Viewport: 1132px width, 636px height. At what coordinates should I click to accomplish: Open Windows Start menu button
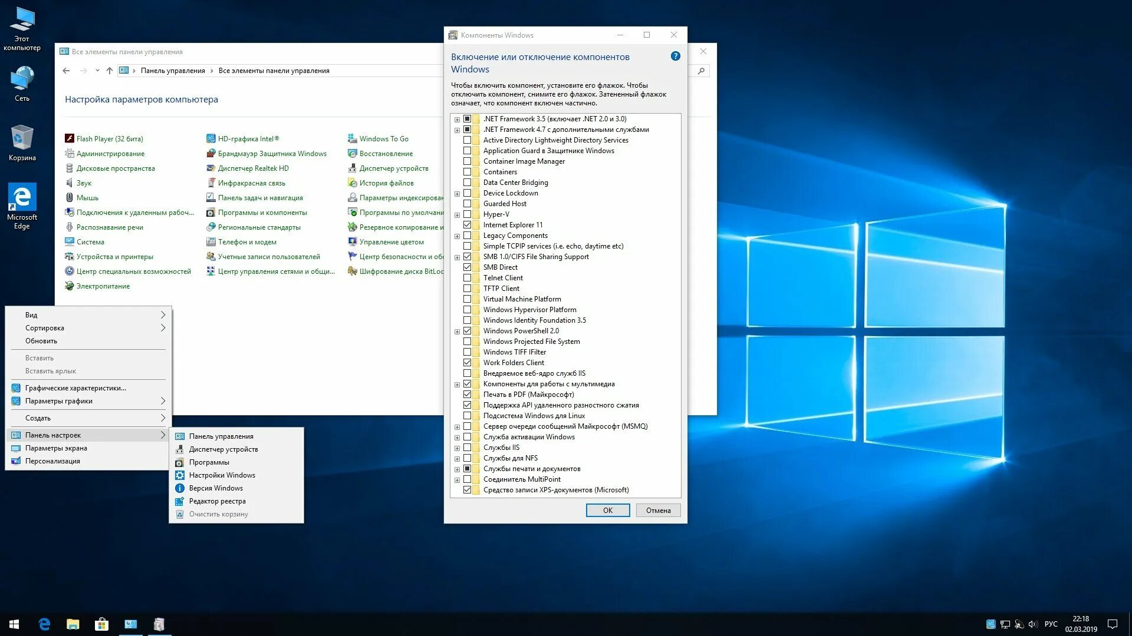(14, 624)
